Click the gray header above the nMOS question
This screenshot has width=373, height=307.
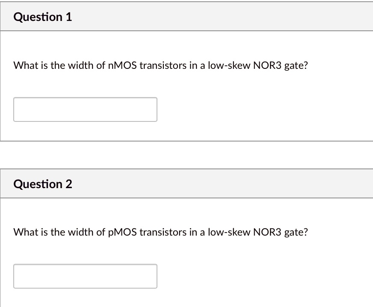(x=186, y=16)
